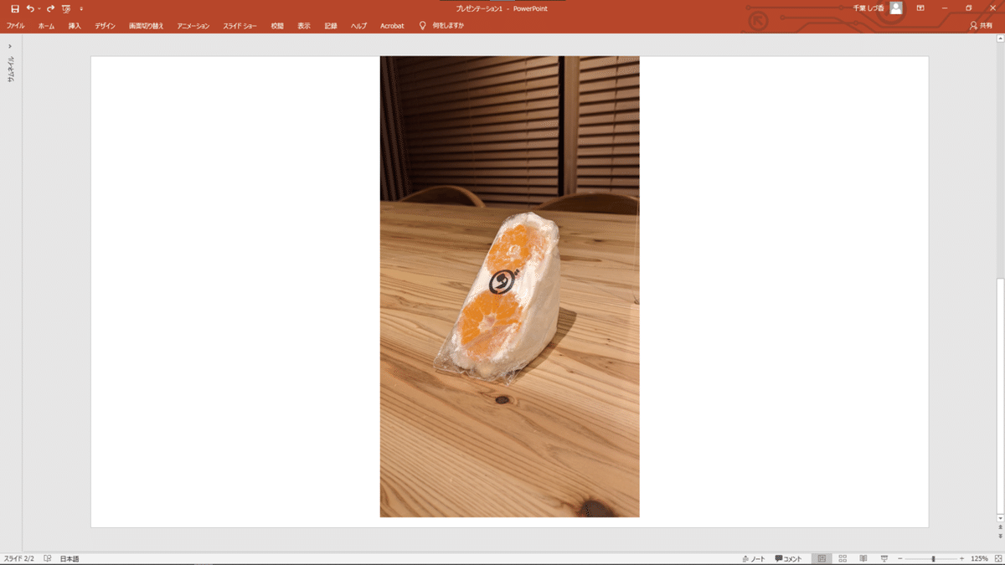Click the scroll up arrow of the vertical scrollbar
The height and width of the screenshot is (565, 1005).
coord(1000,39)
